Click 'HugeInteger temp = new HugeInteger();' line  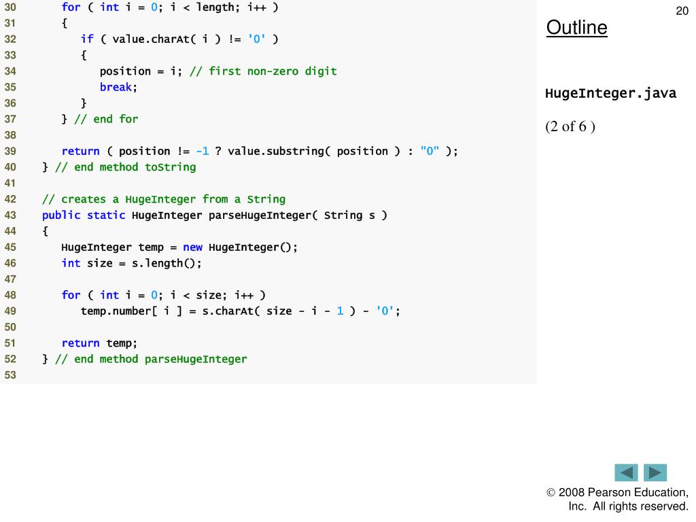click(x=179, y=247)
